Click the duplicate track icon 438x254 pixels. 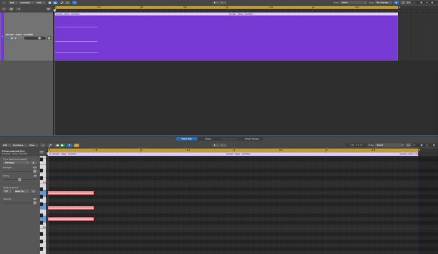point(11,9)
